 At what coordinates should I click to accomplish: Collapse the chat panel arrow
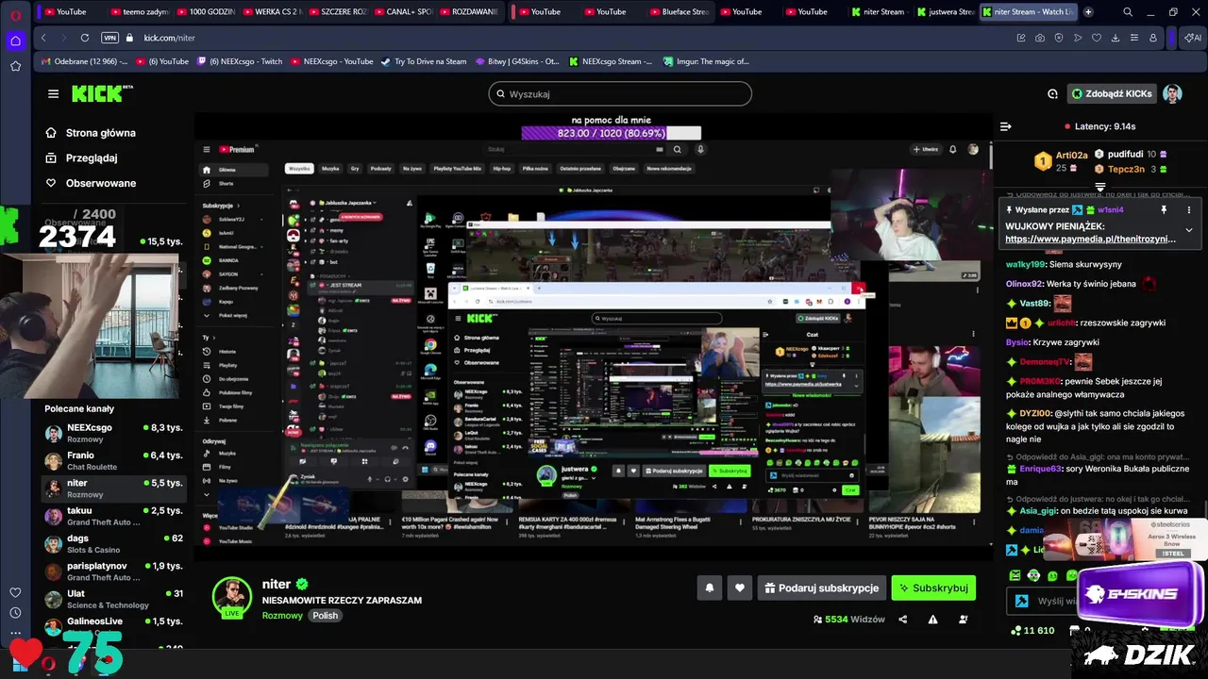[1006, 126]
